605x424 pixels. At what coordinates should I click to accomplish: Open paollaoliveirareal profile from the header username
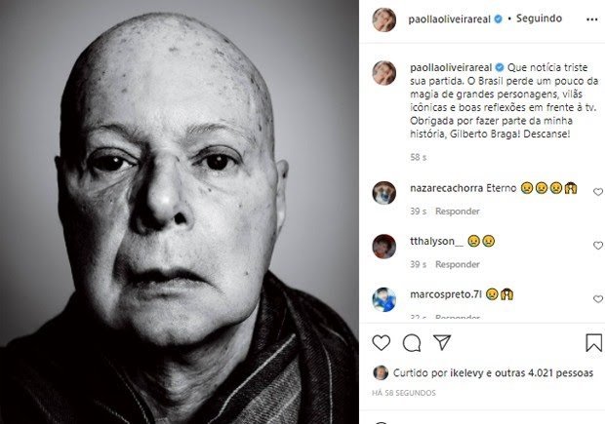[450, 19]
